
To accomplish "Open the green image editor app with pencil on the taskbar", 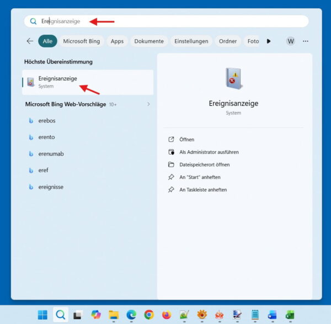I will click(x=184, y=315).
